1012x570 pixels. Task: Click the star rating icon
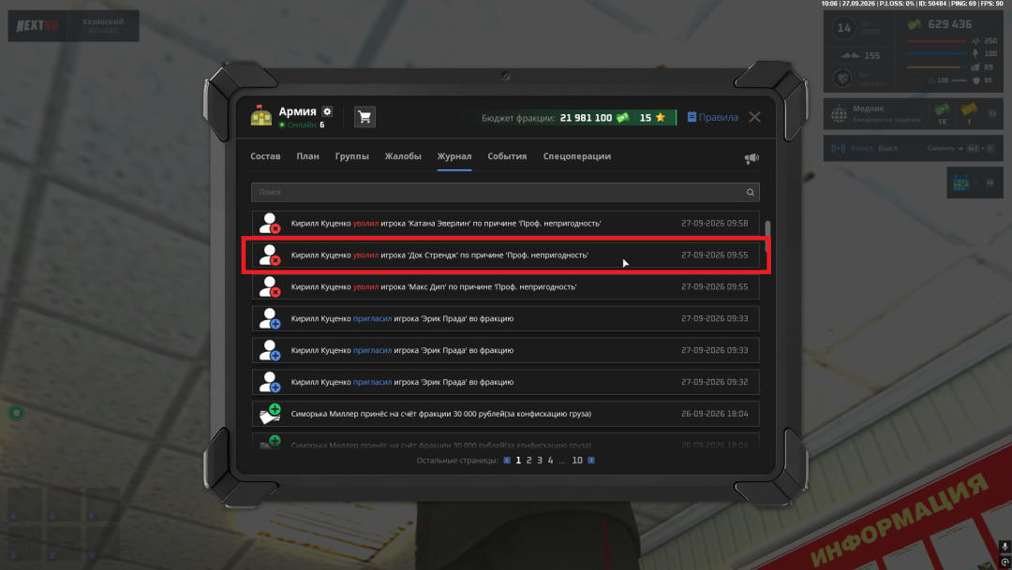pyautogui.click(x=661, y=117)
